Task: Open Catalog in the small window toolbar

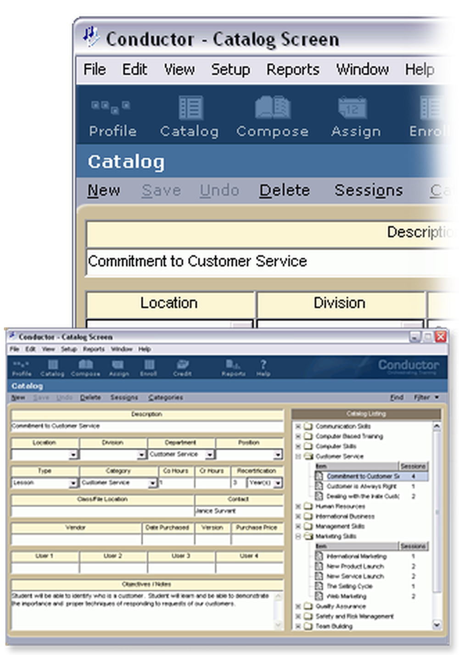Action: (x=52, y=368)
